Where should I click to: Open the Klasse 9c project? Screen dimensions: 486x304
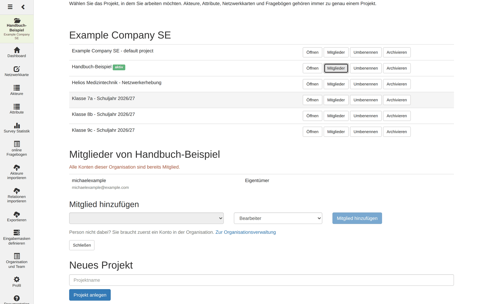(312, 132)
